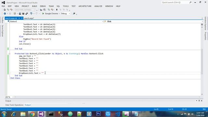This screenshot has height=117, width=208.
Task: Click the 'Record Not Found' string in code
Action: [x=41, y=39]
